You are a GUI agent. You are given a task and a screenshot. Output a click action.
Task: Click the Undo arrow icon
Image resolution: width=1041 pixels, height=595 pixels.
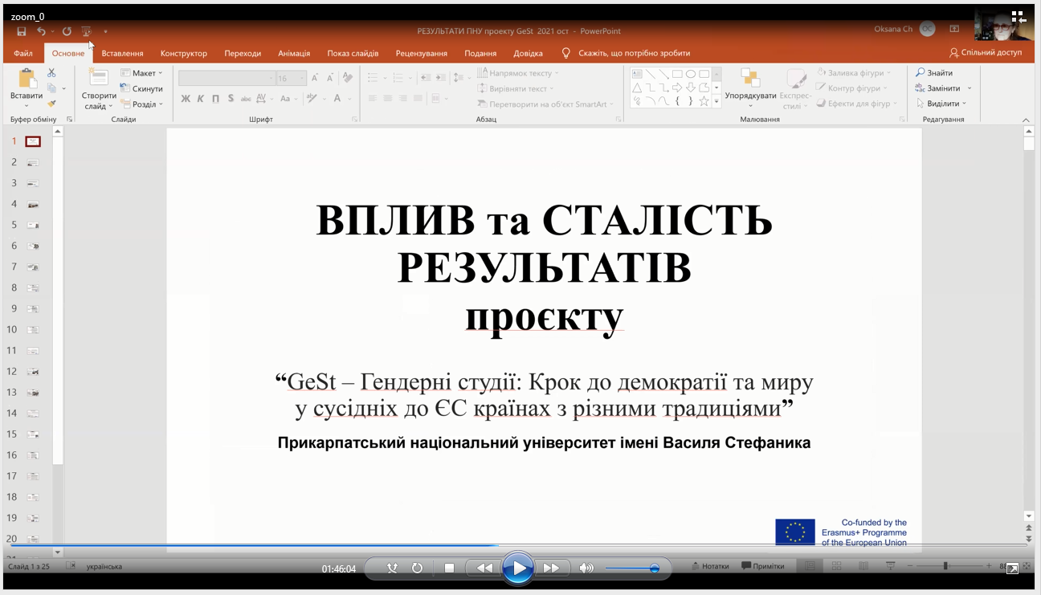pos(41,31)
